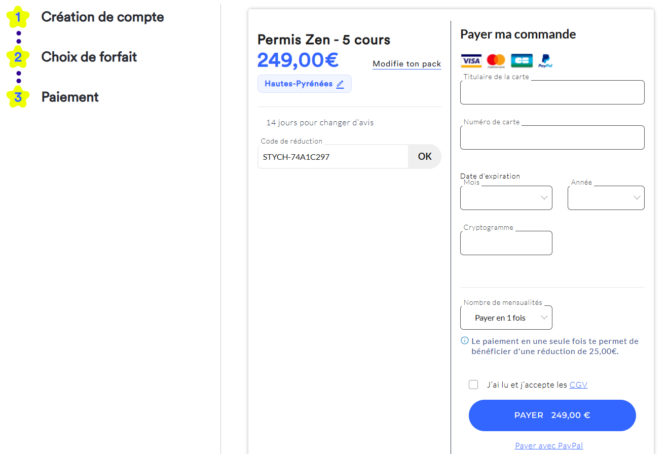Click the star icon for step 1
669x454 pixels.
pos(18,16)
